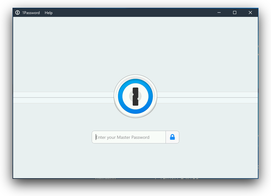Click the 1Password label in the title bar

coord(31,13)
